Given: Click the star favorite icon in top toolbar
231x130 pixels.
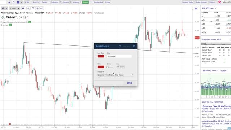Looking at the screenshot, I should point(9,3).
